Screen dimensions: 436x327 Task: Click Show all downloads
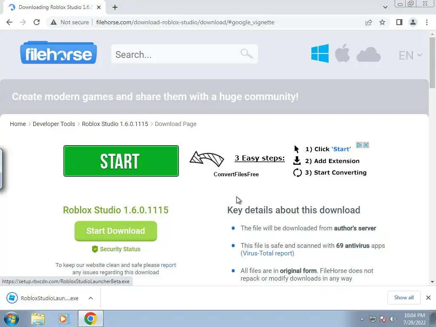click(x=404, y=298)
